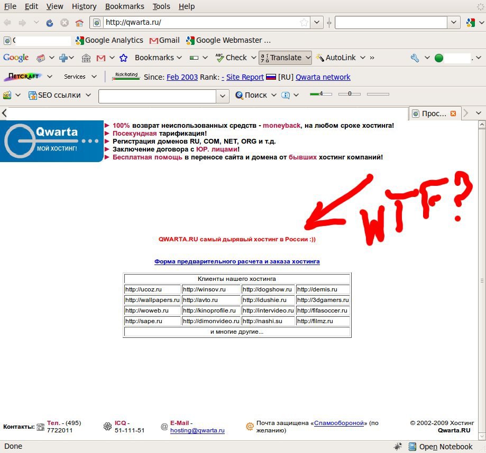Click the search engine icon beside search box
Viewport: 486px width, 453px height.
coord(471,23)
